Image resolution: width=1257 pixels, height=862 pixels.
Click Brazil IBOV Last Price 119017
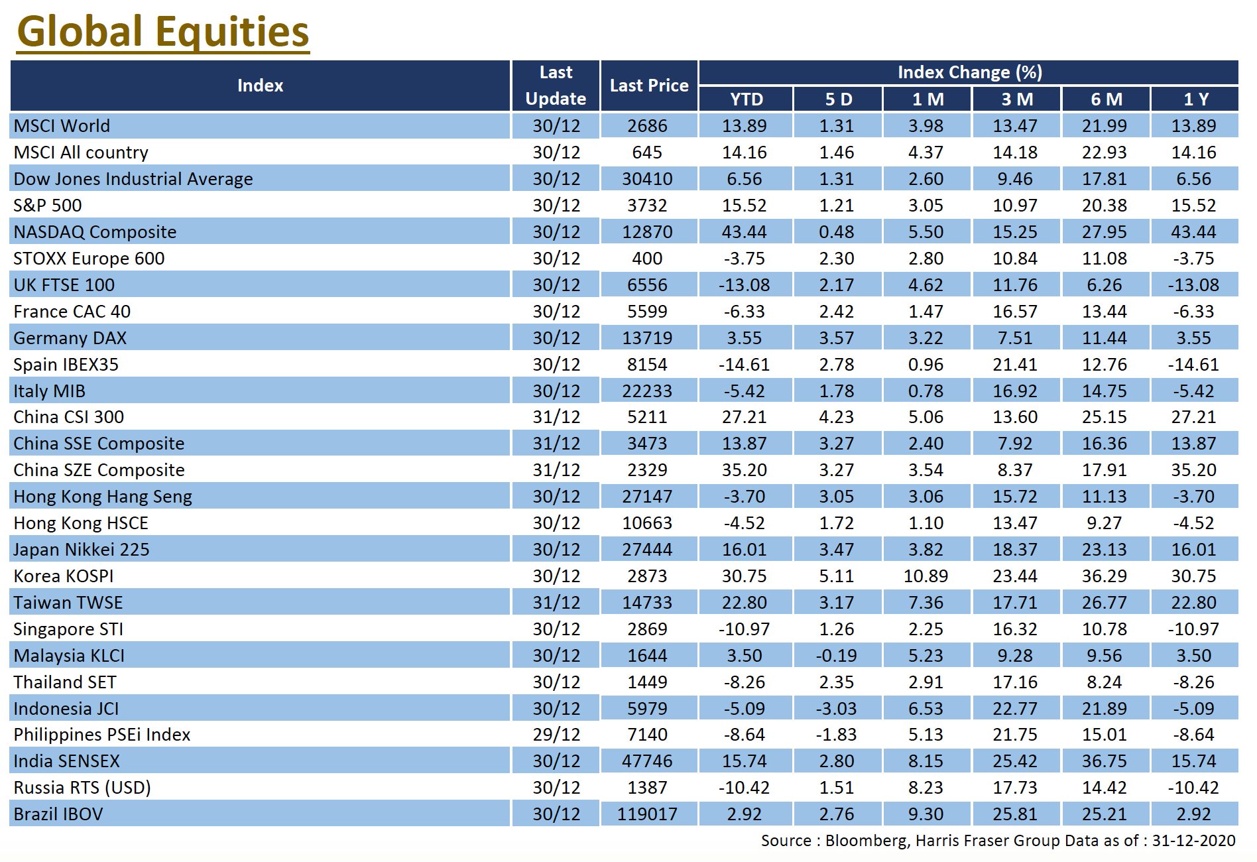648,814
